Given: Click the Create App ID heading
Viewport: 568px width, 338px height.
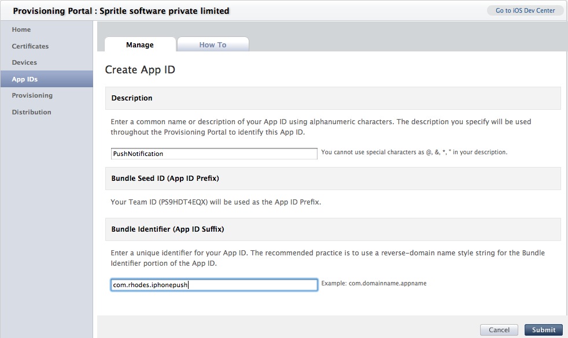Looking at the screenshot, I should click(x=140, y=69).
